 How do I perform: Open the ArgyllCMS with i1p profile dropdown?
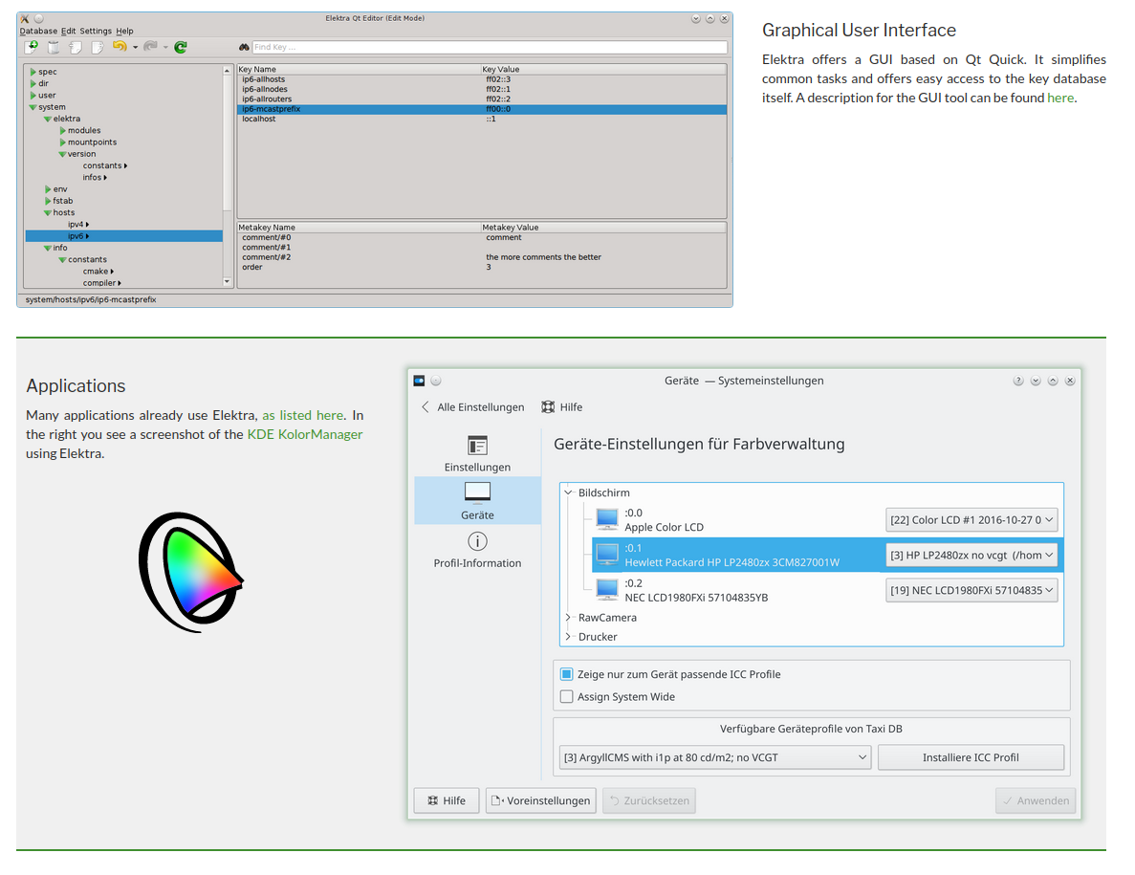(x=715, y=757)
